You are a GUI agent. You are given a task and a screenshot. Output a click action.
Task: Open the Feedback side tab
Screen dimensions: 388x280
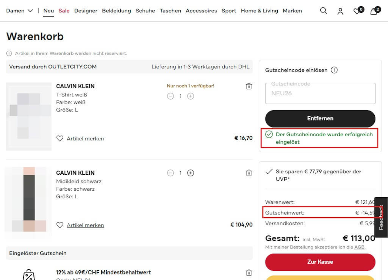click(x=381, y=217)
